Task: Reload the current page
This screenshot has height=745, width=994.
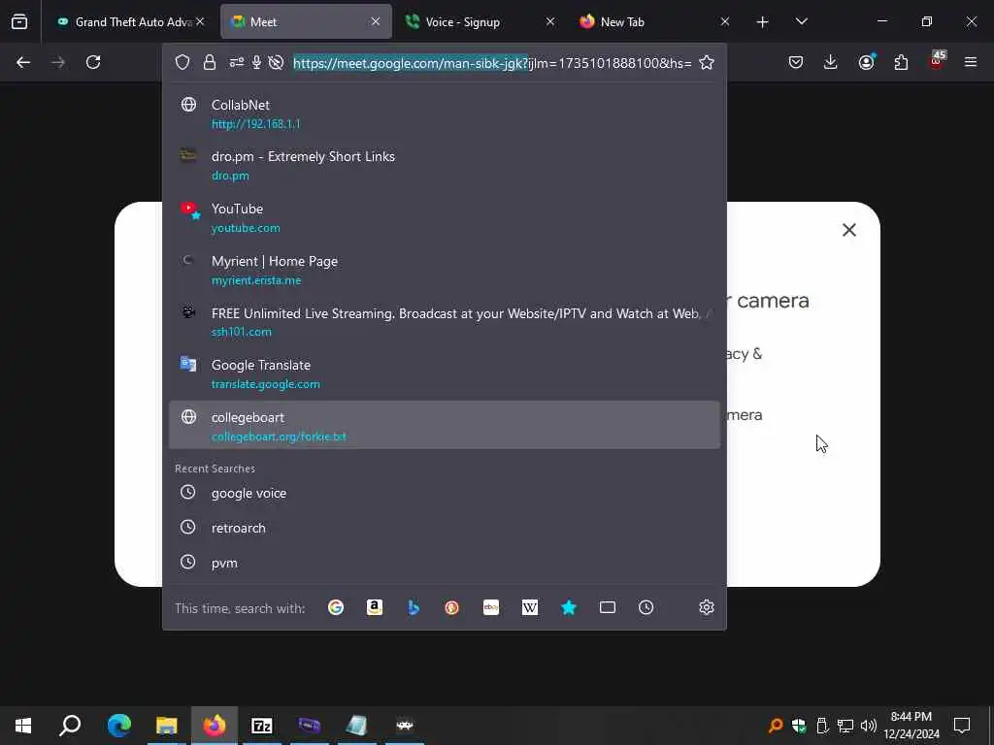Action: pyautogui.click(x=93, y=62)
